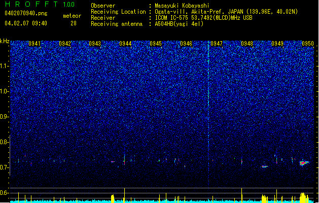Click the 0942 time marker
Viewport: 319px width, 203px height.
[x=65, y=44]
